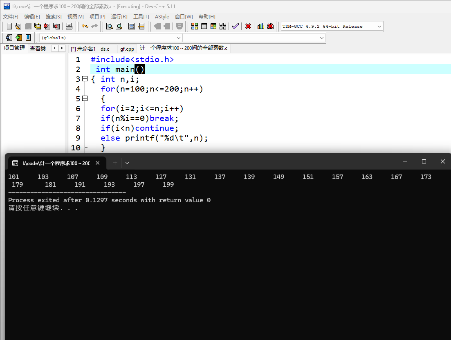Open the 窗口[W] menu

coord(184,17)
